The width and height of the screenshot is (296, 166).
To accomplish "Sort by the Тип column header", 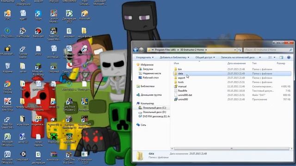I will [x=254, y=64].
